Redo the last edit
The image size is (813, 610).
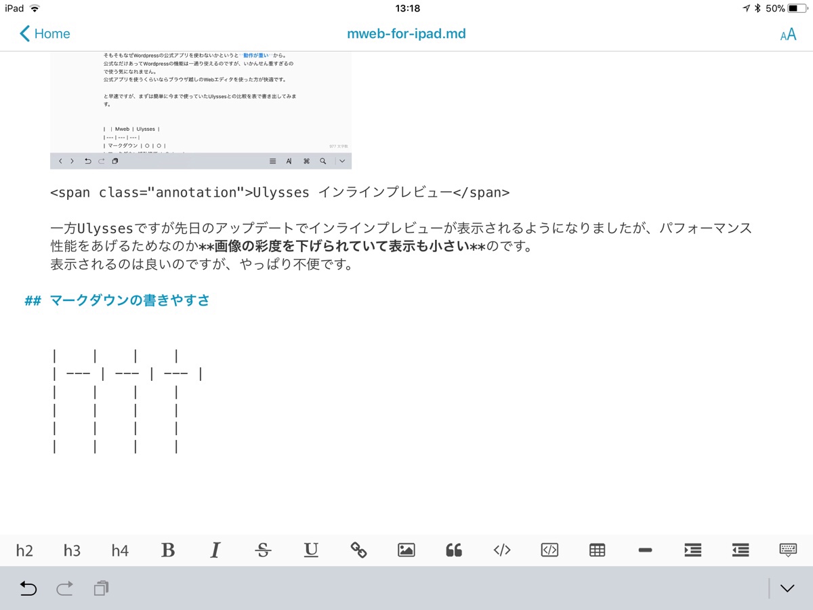[64, 588]
